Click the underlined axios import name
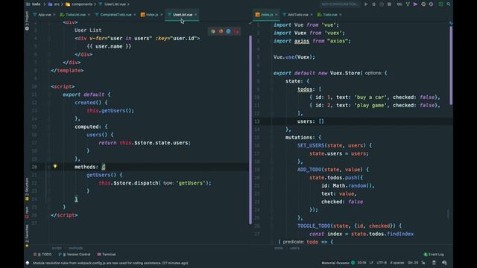477x268 pixels. (x=302, y=41)
